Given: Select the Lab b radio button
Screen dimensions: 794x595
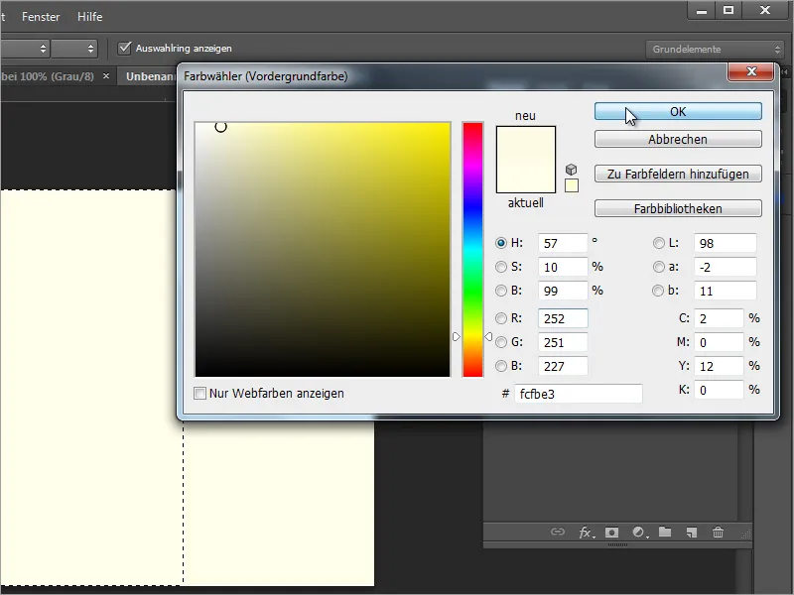Looking at the screenshot, I should [658, 291].
